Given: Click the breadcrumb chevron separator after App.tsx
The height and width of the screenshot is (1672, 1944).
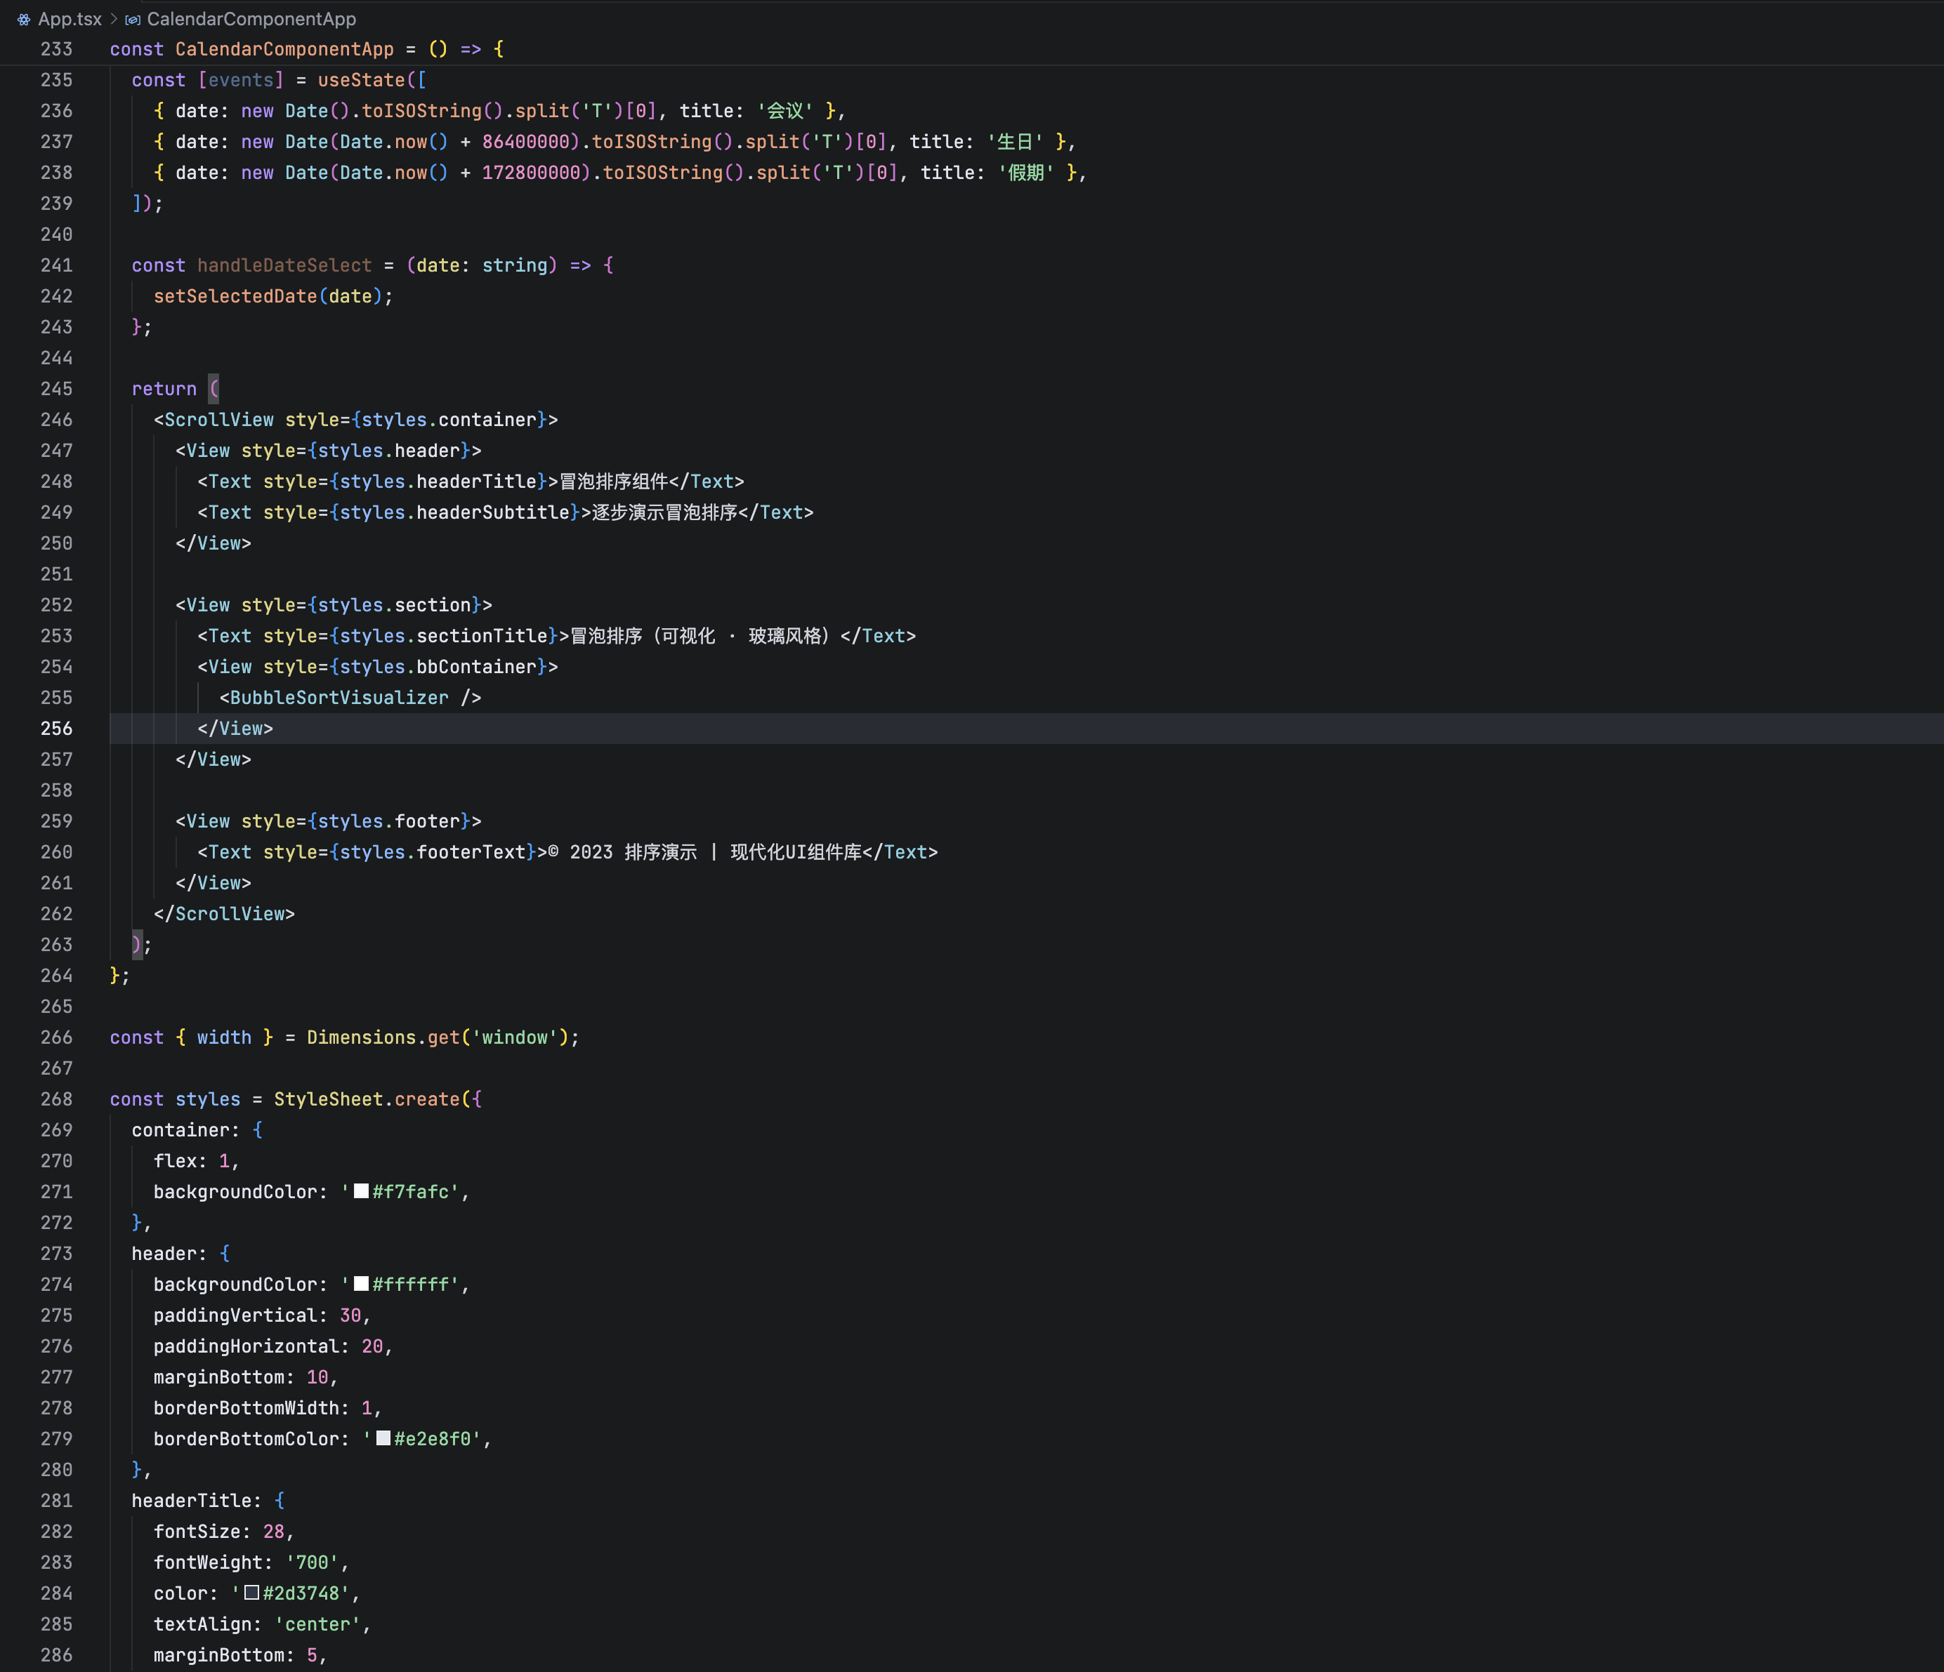Looking at the screenshot, I should [114, 19].
